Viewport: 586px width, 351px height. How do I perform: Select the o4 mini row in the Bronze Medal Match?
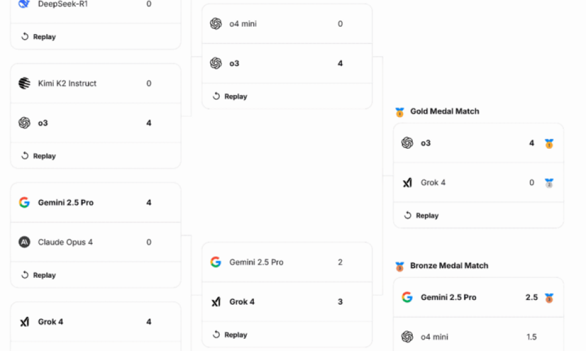[x=479, y=335]
